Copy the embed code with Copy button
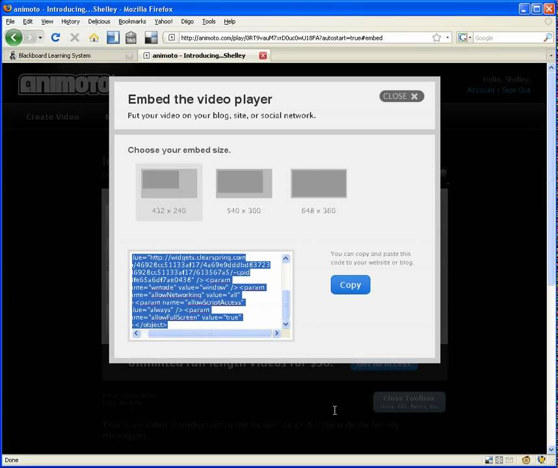 (x=351, y=285)
